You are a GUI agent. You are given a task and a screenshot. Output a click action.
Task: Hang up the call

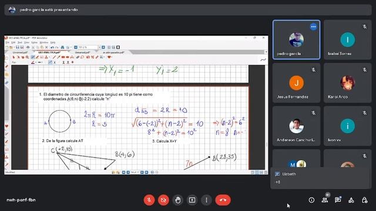(x=223, y=200)
